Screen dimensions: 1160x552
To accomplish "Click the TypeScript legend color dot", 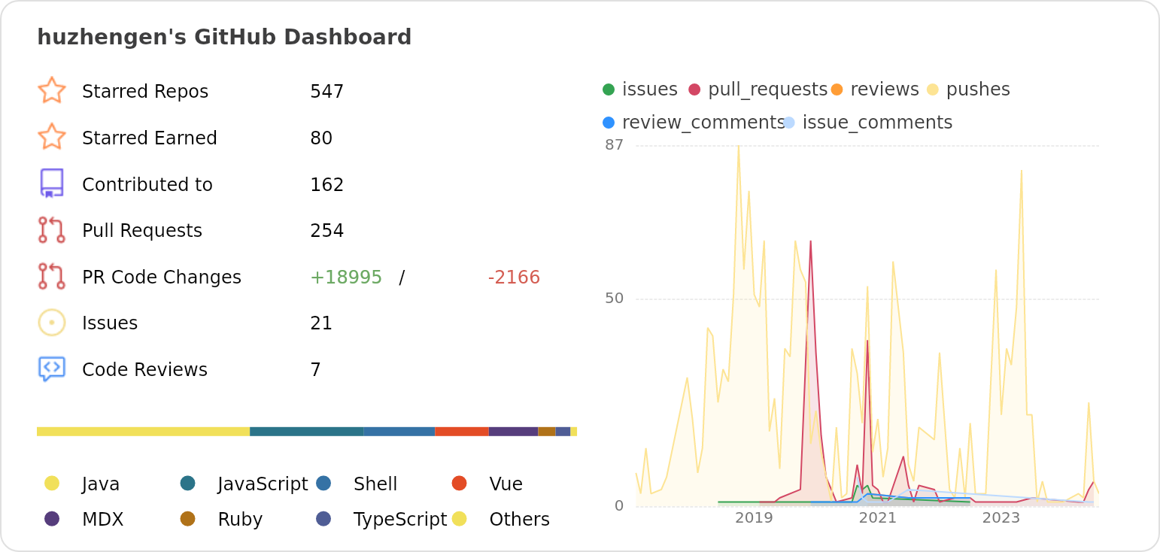I will pos(323,519).
